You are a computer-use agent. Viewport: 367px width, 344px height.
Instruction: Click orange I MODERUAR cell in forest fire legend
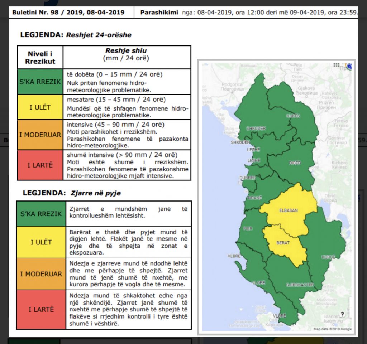click(41, 274)
